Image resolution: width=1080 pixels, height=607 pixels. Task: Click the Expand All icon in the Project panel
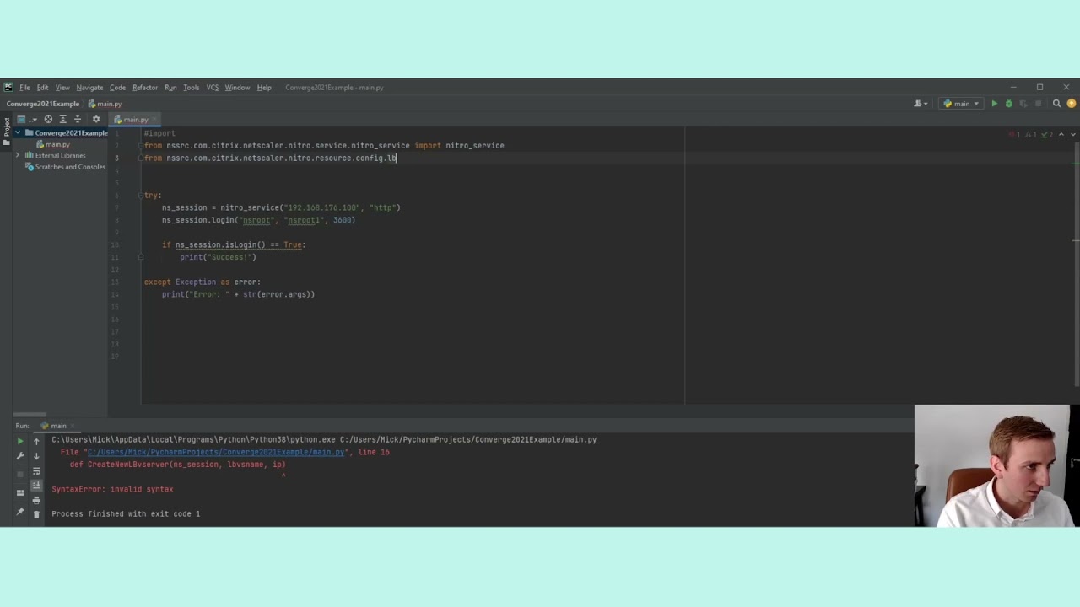62,120
